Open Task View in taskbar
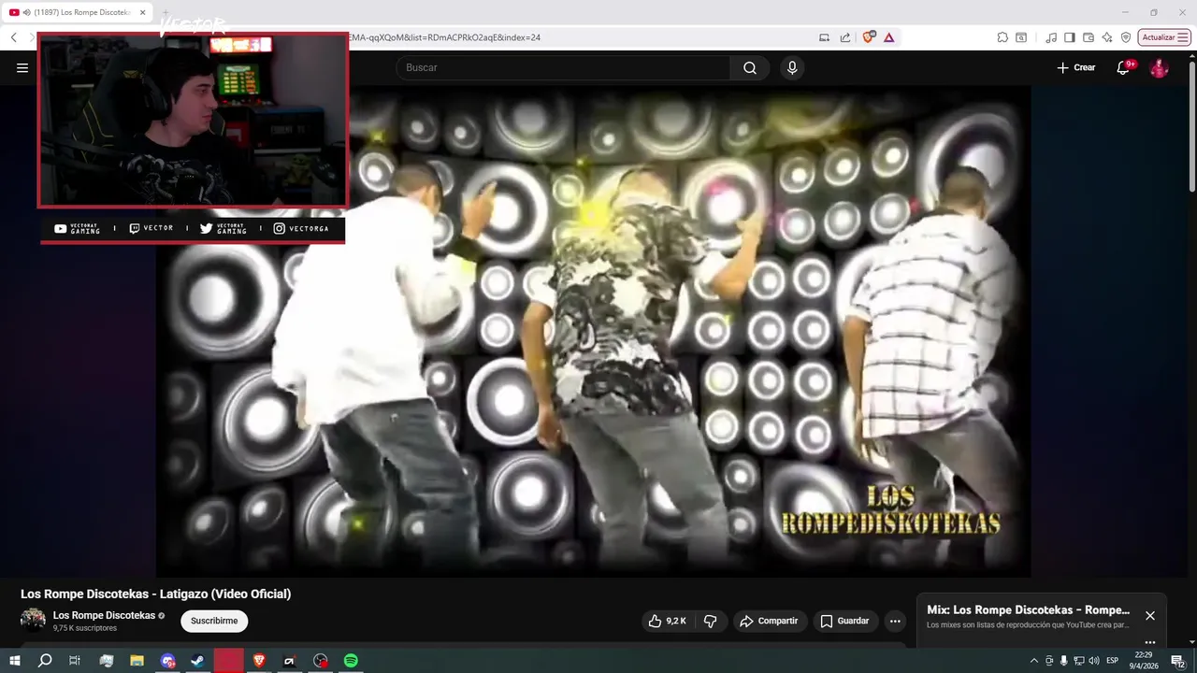Viewport: 1197px width, 673px height. coord(75,661)
